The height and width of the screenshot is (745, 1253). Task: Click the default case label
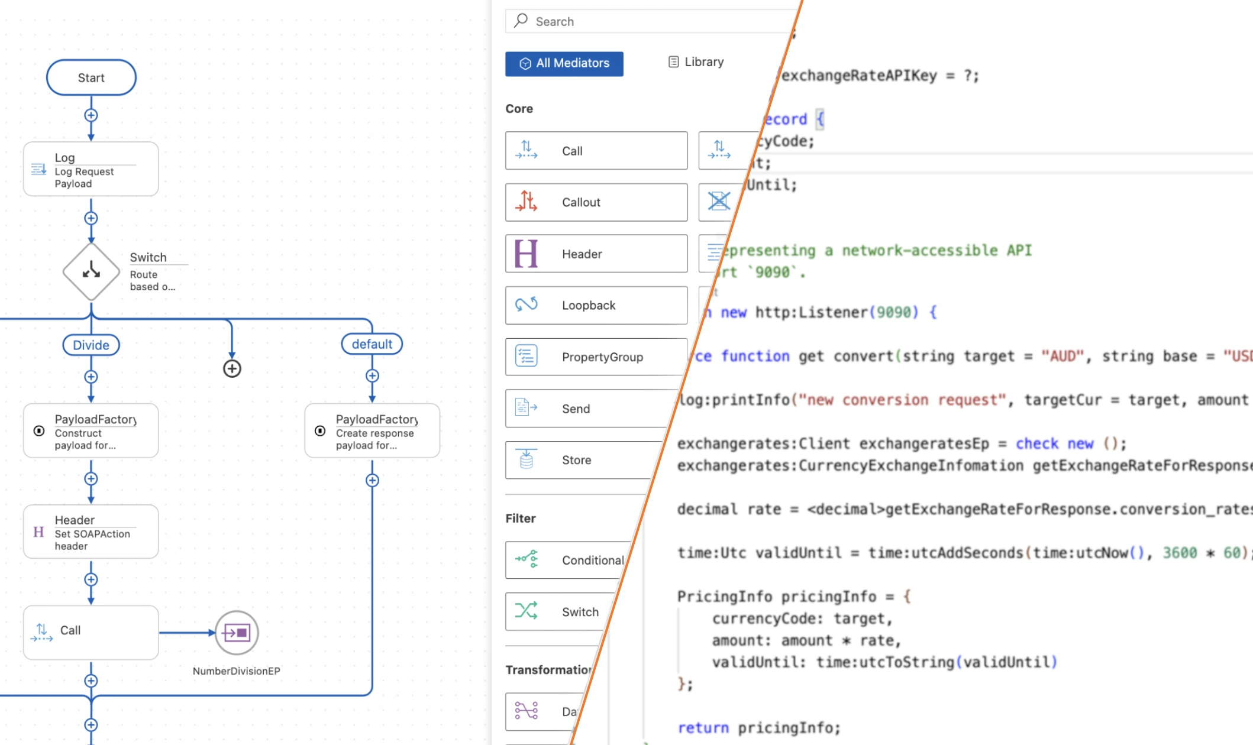372,344
